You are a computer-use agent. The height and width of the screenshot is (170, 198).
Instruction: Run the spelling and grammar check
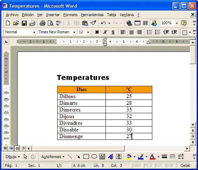(x=58, y=23)
